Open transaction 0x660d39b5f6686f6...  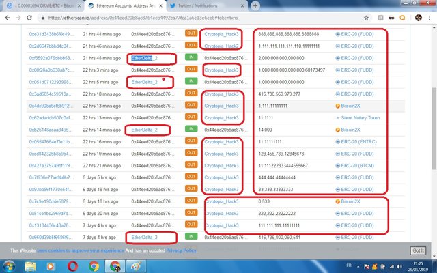[x=51, y=238]
